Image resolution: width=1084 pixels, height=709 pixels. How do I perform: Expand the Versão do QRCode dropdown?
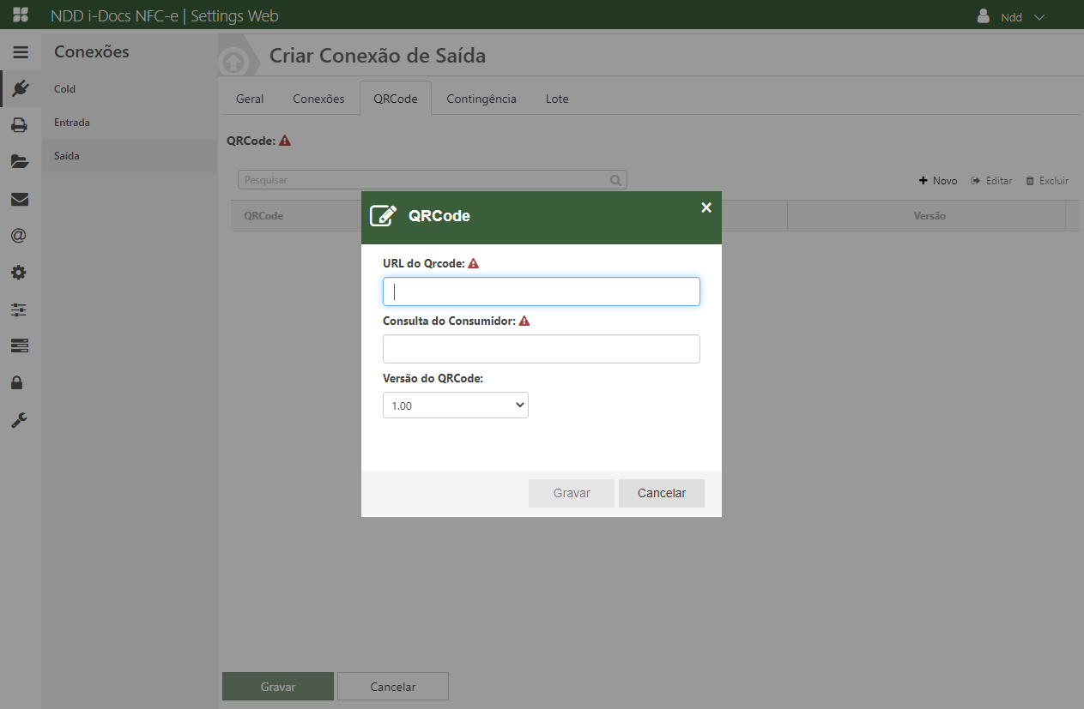(x=455, y=406)
